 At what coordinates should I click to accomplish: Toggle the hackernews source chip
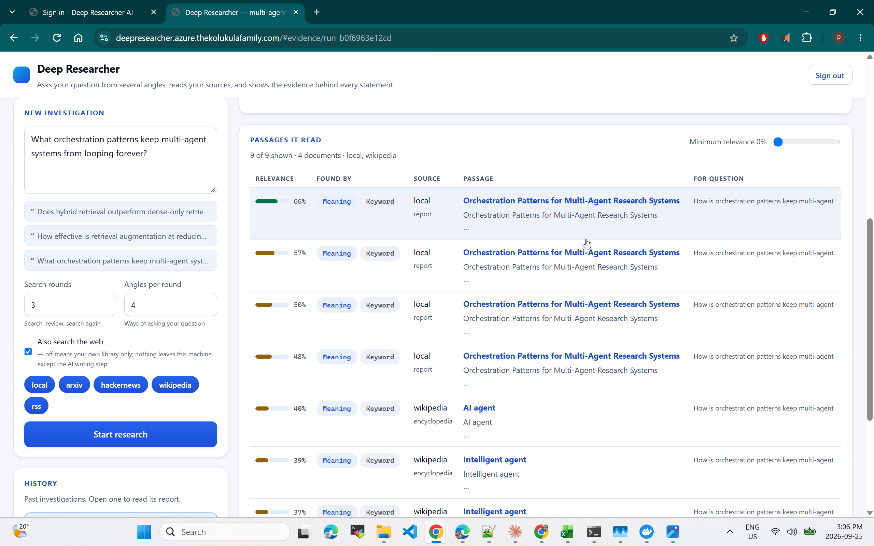(x=121, y=385)
